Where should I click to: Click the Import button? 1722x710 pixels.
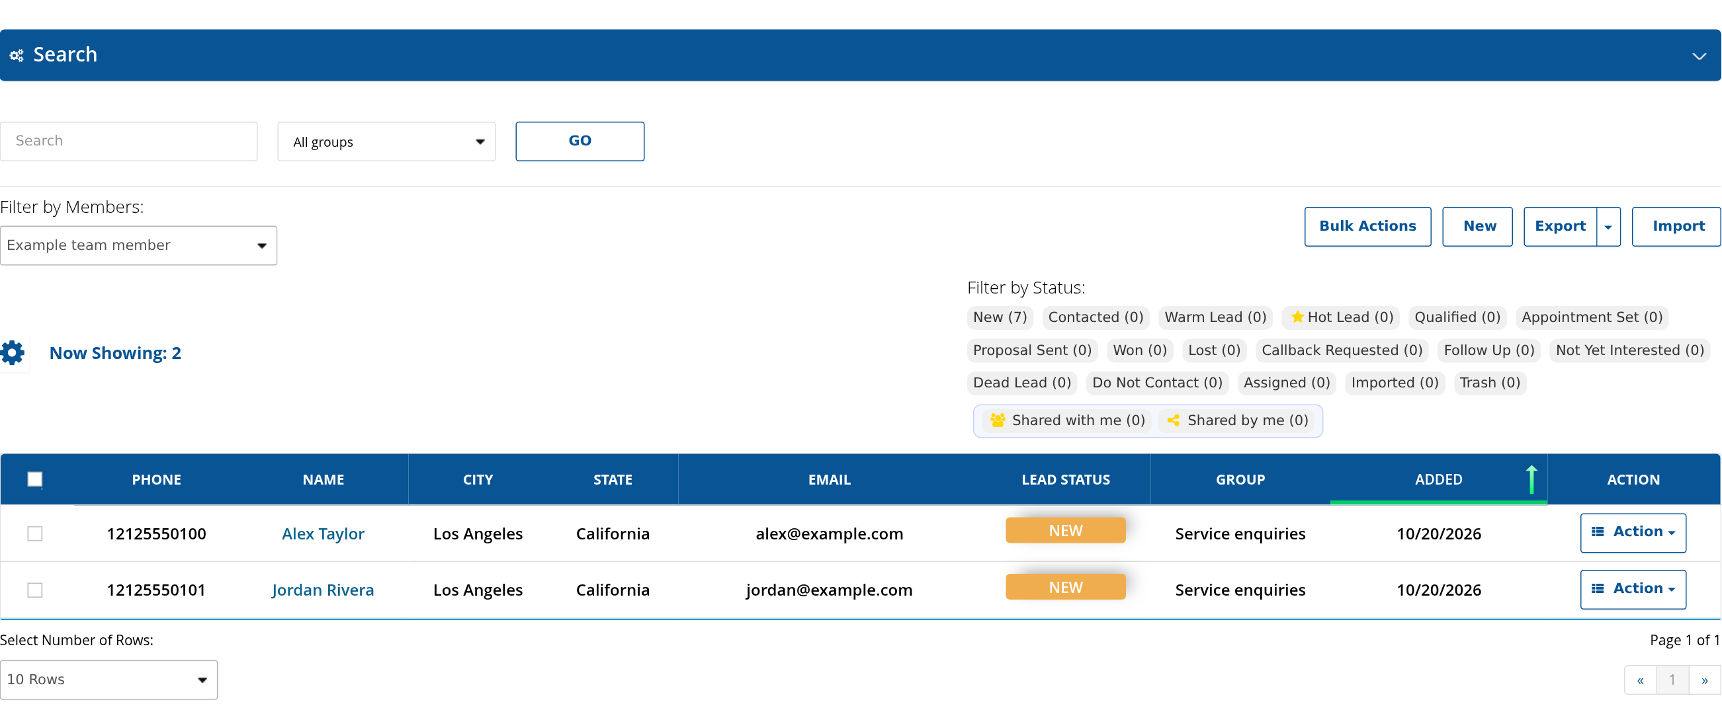[x=1676, y=227]
